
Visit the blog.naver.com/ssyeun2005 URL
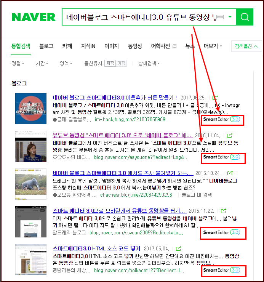click(136, 233)
